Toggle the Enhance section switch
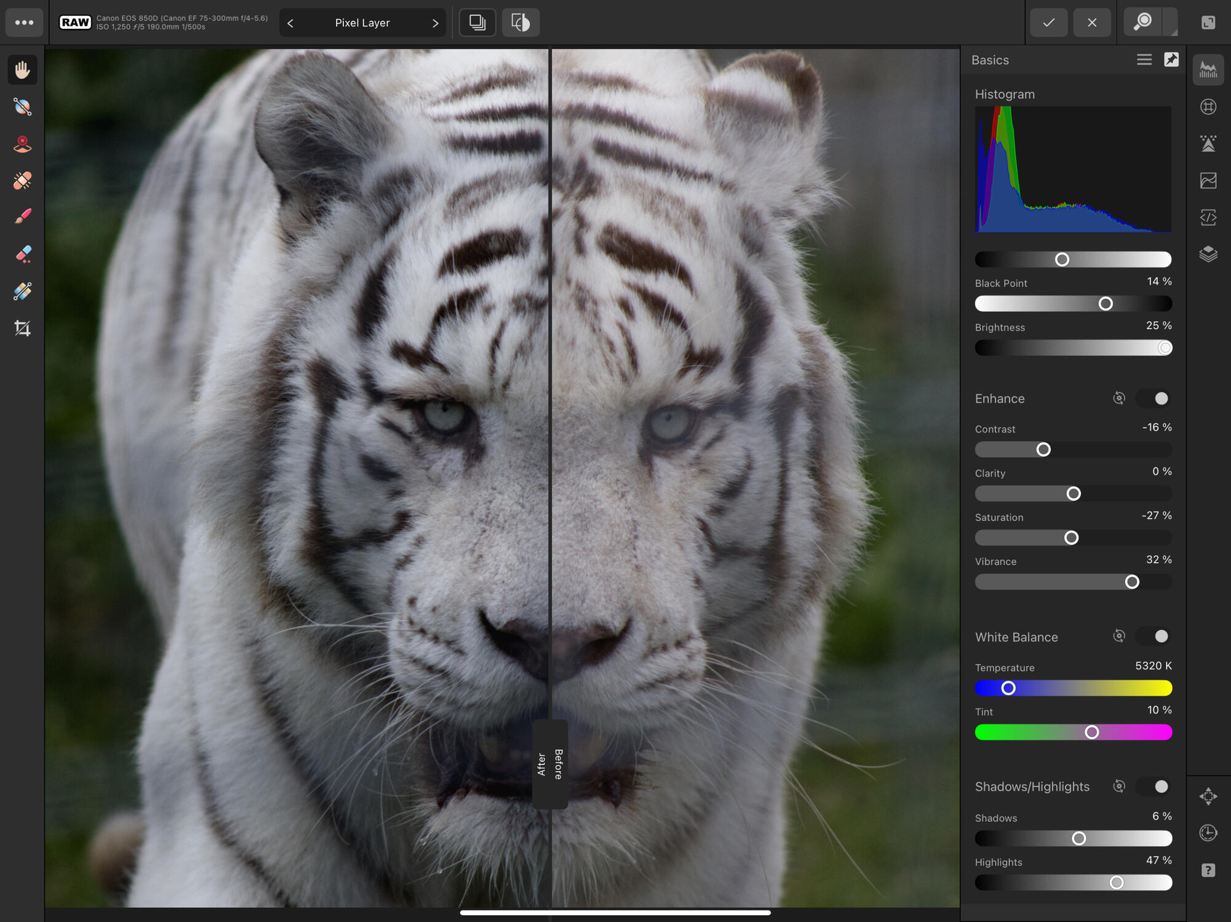Image resolution: width=1231 pixels, height=922 pixels. pos(1155,399)
